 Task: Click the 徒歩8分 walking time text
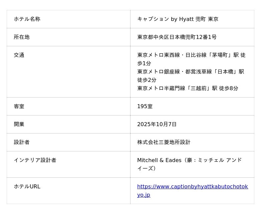click(x=229, y=89)
